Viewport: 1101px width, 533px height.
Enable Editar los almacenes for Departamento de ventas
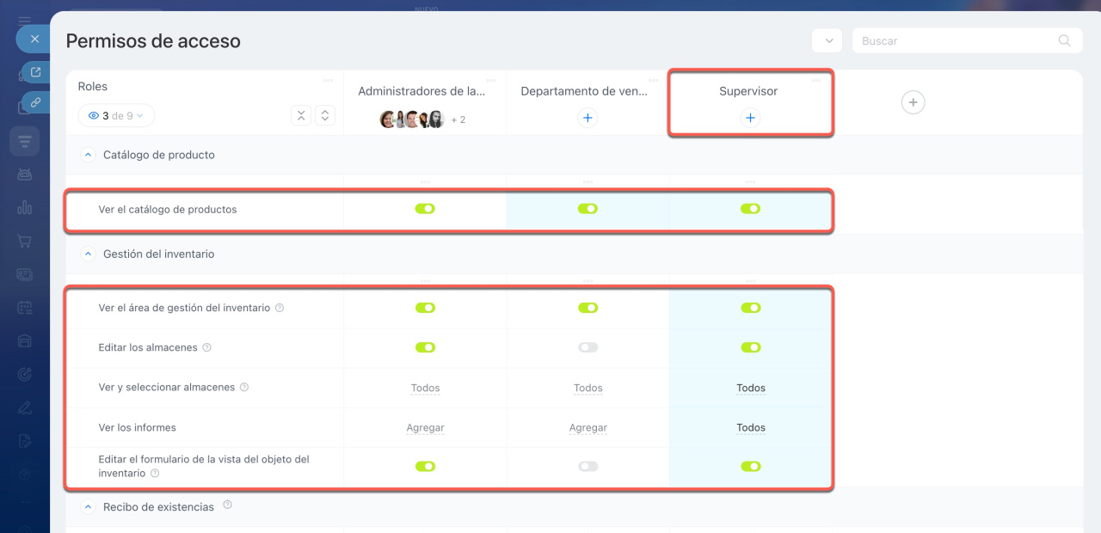(x=587, y=347)
